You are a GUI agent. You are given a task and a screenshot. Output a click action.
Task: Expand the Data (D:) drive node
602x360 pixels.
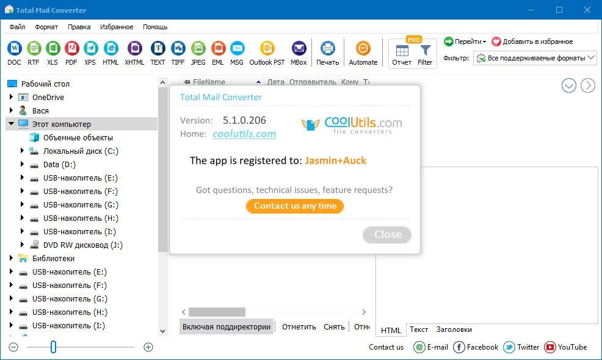22,164
